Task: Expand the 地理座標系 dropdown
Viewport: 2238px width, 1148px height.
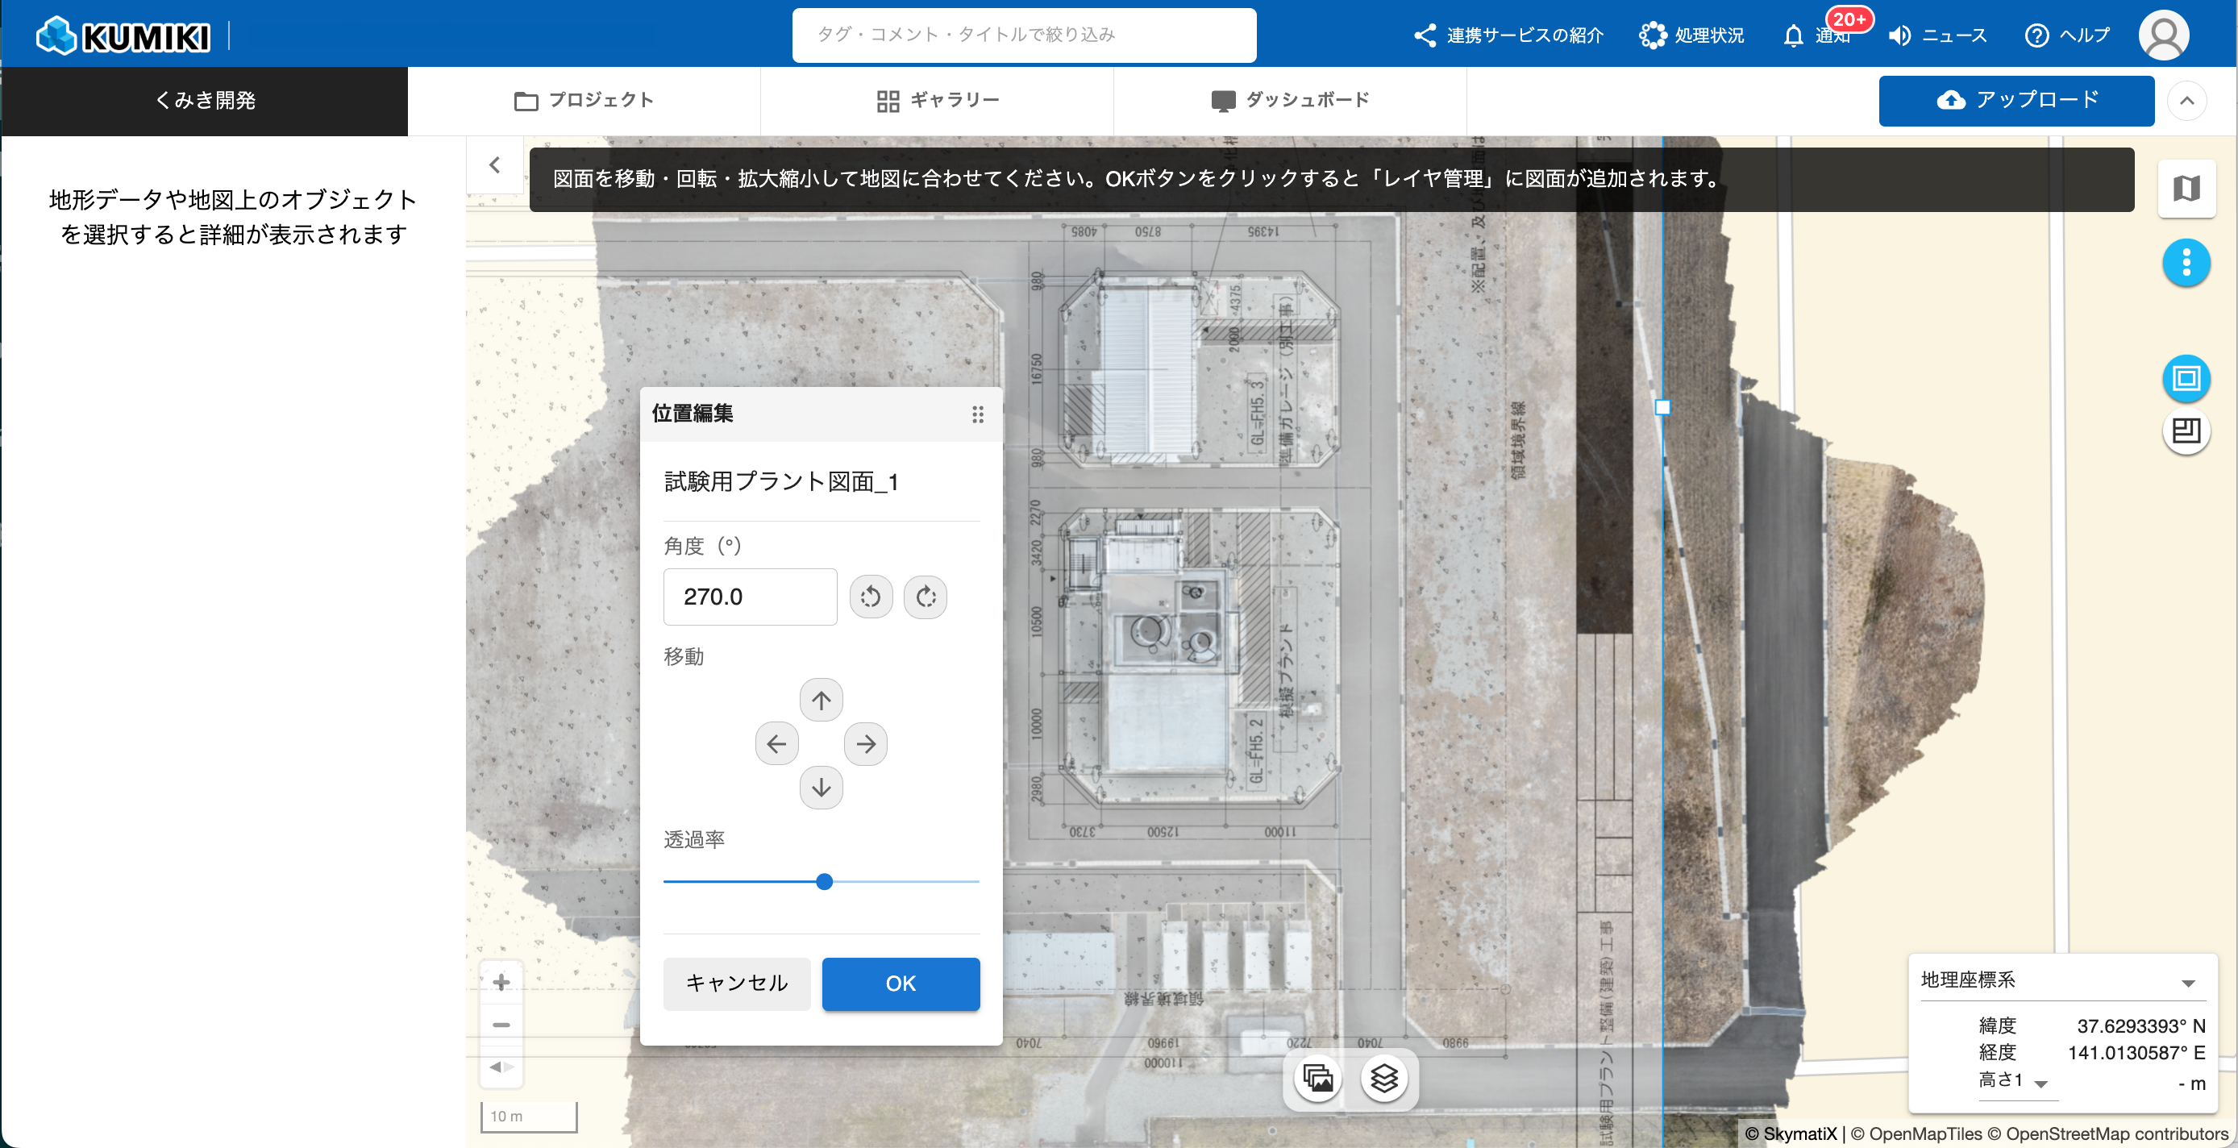Action: click(2187, 982)
